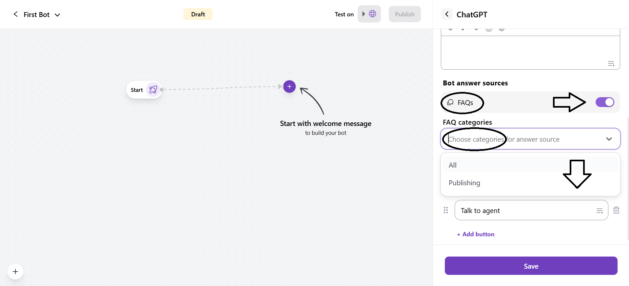The width and height of the screenshot is (629, 286).
Task: Click the add block plus at bottom-left
Action: point(15,272)
